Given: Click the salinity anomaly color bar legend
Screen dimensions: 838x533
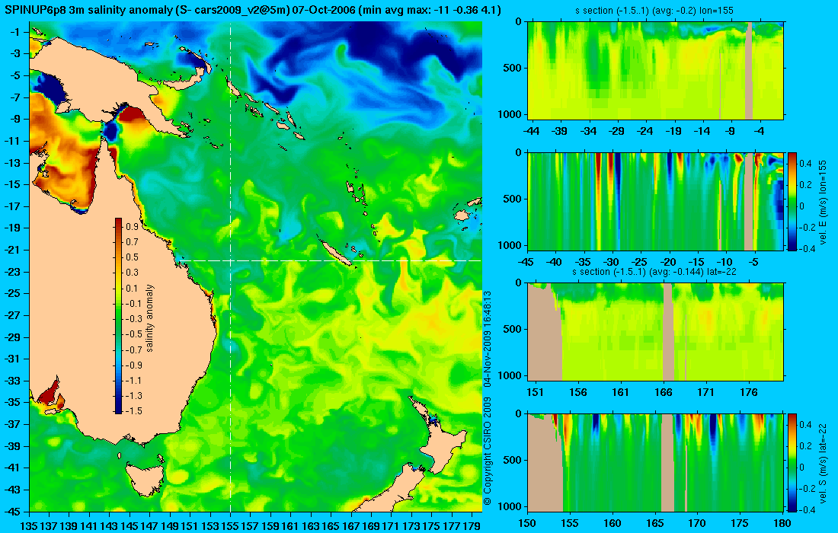Looking at the screenshot, I should click(118, 316).
